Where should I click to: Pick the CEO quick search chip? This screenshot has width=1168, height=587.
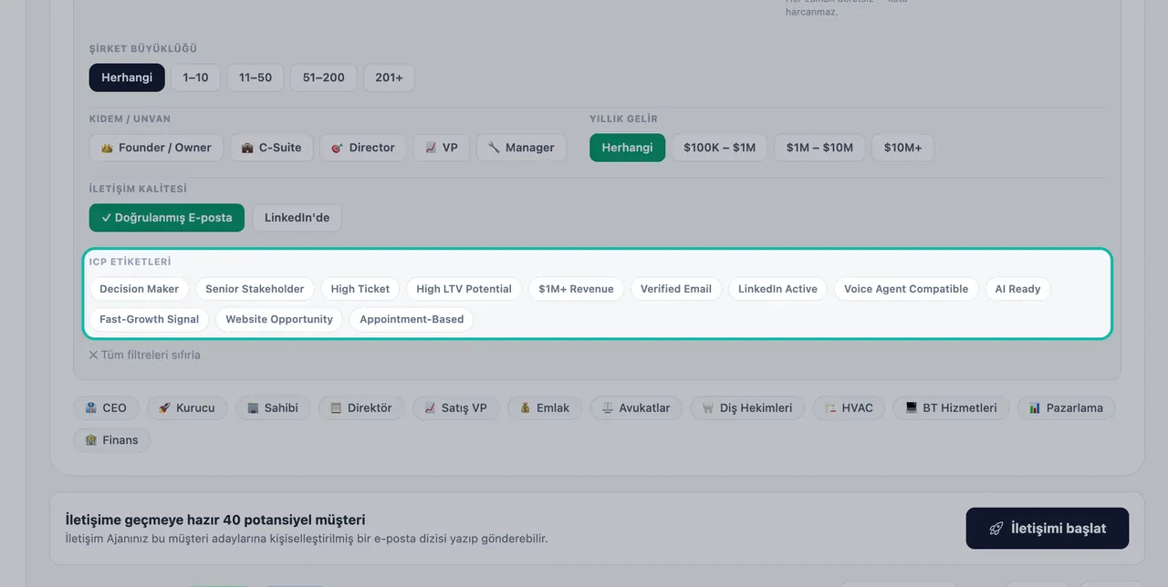(x=106, y=407)
